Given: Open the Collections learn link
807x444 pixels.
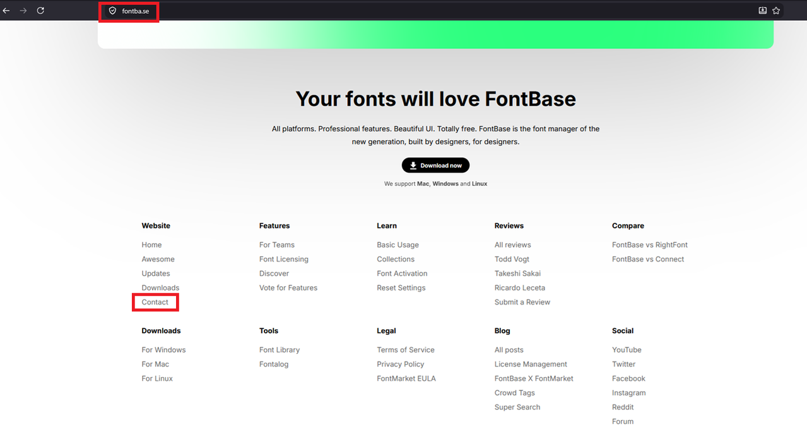Looking at the screenshot, I should tap(396, 259).
